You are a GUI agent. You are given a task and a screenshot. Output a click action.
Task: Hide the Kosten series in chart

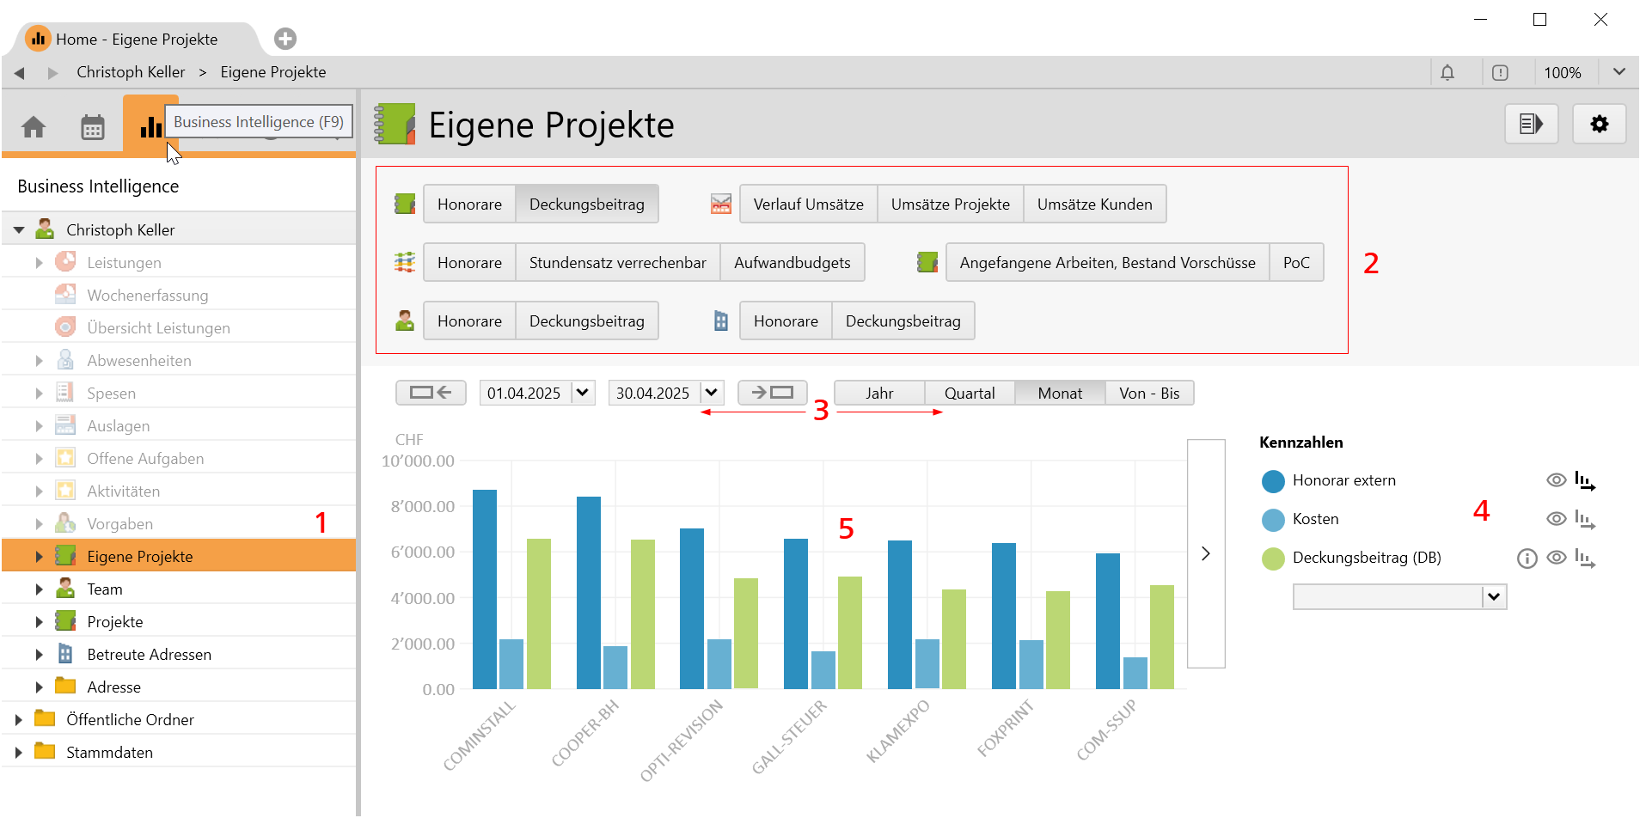click(1556, 519)
